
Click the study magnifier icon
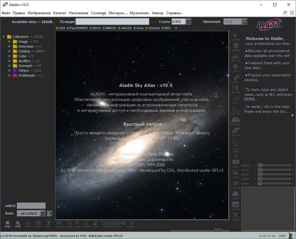click(69, 224)
